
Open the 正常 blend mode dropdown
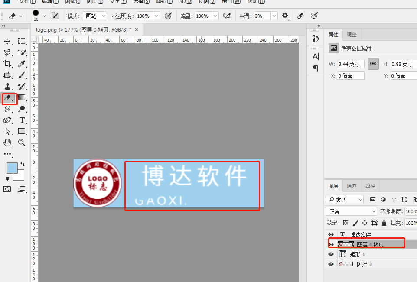(x=351, y=211)
